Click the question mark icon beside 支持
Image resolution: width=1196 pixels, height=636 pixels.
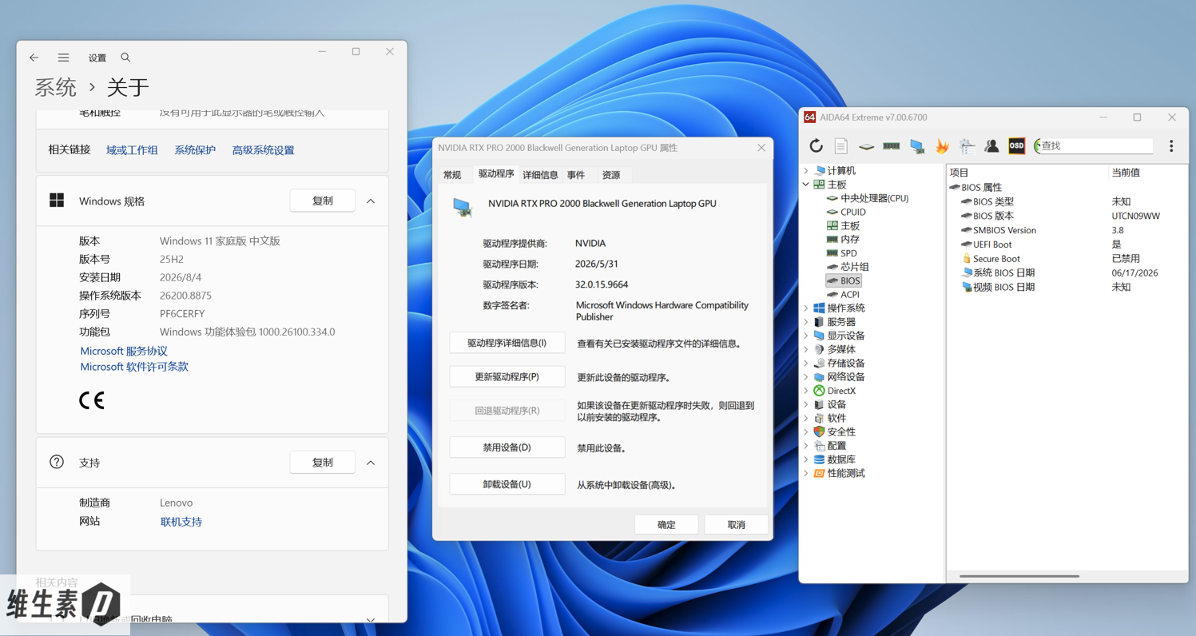point(57,462)
